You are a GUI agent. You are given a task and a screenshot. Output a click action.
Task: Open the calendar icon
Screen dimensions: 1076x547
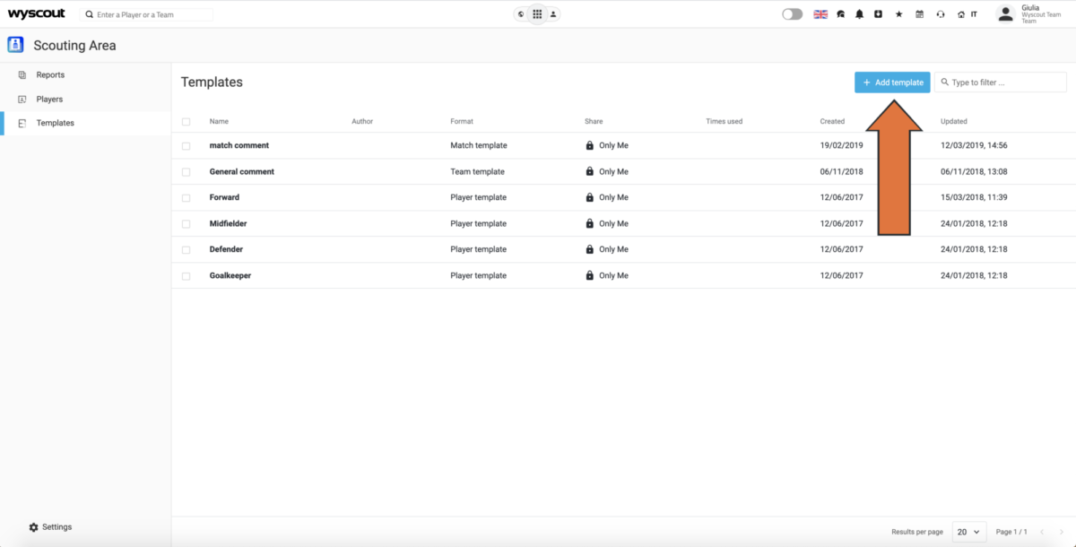pyautogui.click(x=919, y=14)
